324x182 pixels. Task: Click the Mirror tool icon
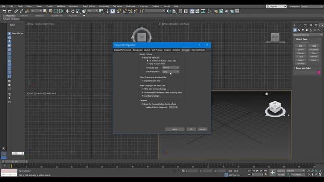click(169, 11)
